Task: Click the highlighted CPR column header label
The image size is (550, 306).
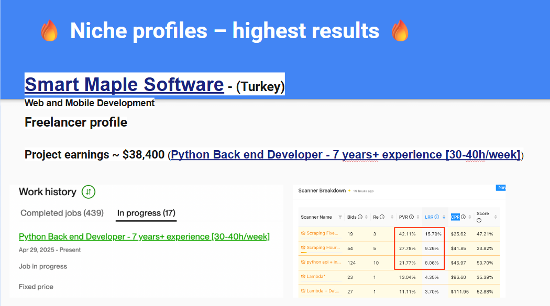Action: 455,217
